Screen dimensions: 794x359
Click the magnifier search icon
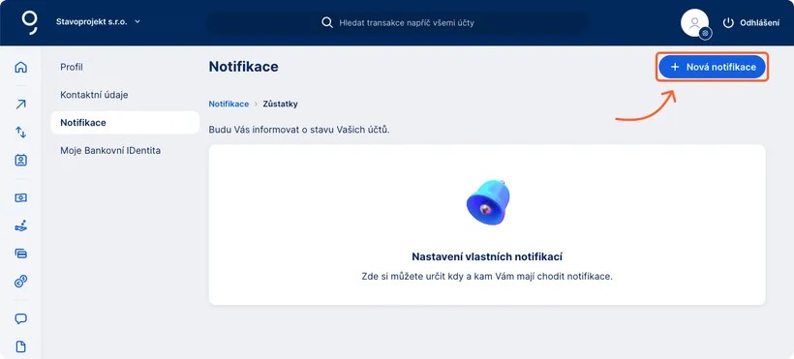point(327,23)
